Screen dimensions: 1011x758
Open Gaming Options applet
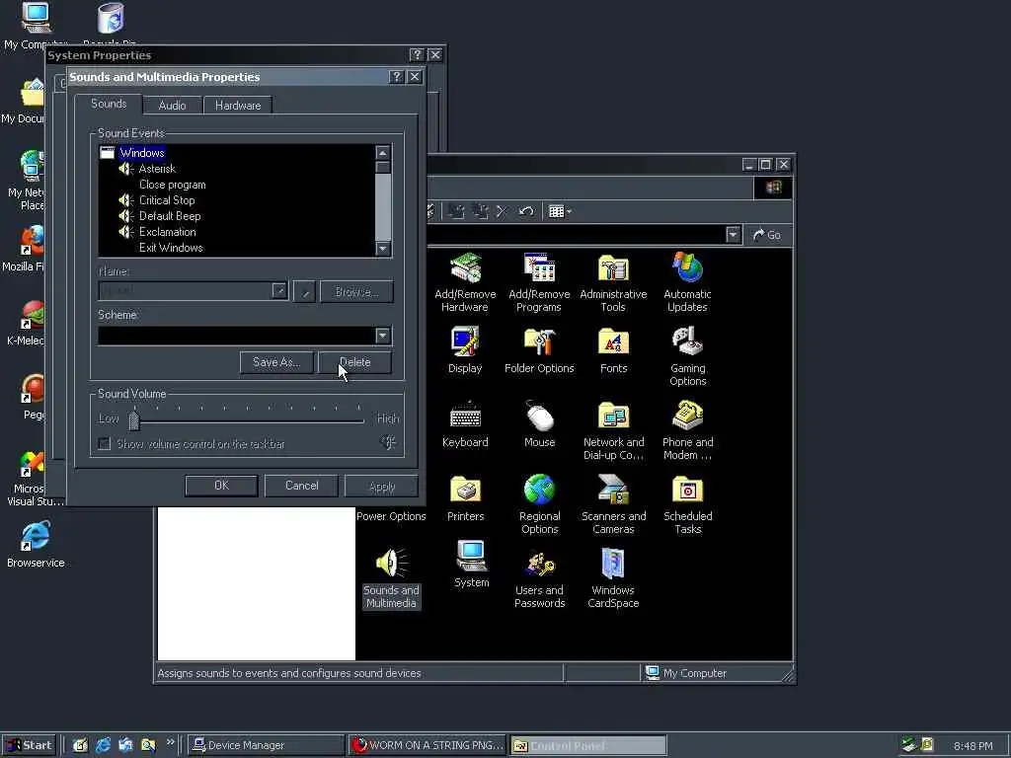[x=687, y=356]
